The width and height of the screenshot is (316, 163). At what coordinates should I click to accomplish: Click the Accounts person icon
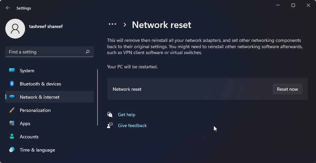pos(12,137)
